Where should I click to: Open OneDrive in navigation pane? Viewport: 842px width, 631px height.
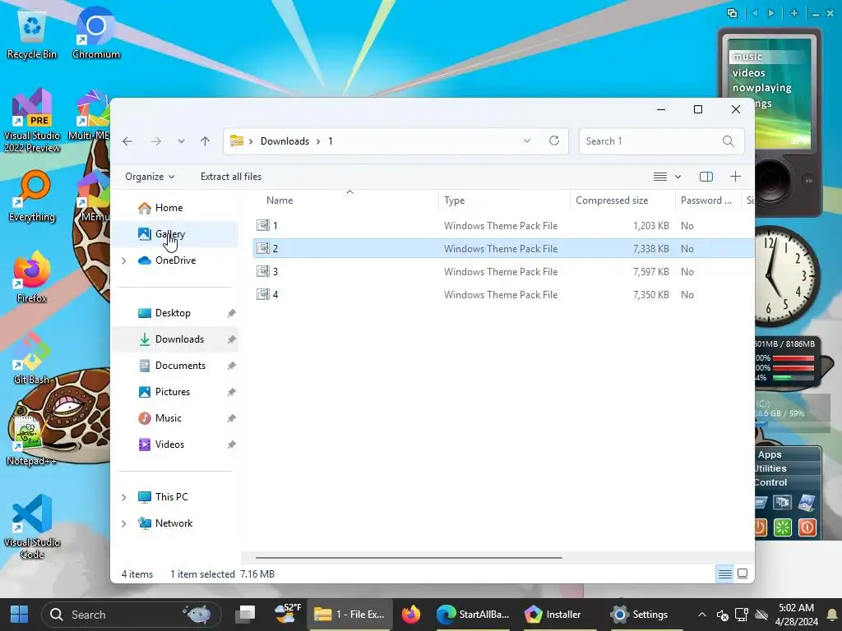pyautogui.click(x=175, y=260)
